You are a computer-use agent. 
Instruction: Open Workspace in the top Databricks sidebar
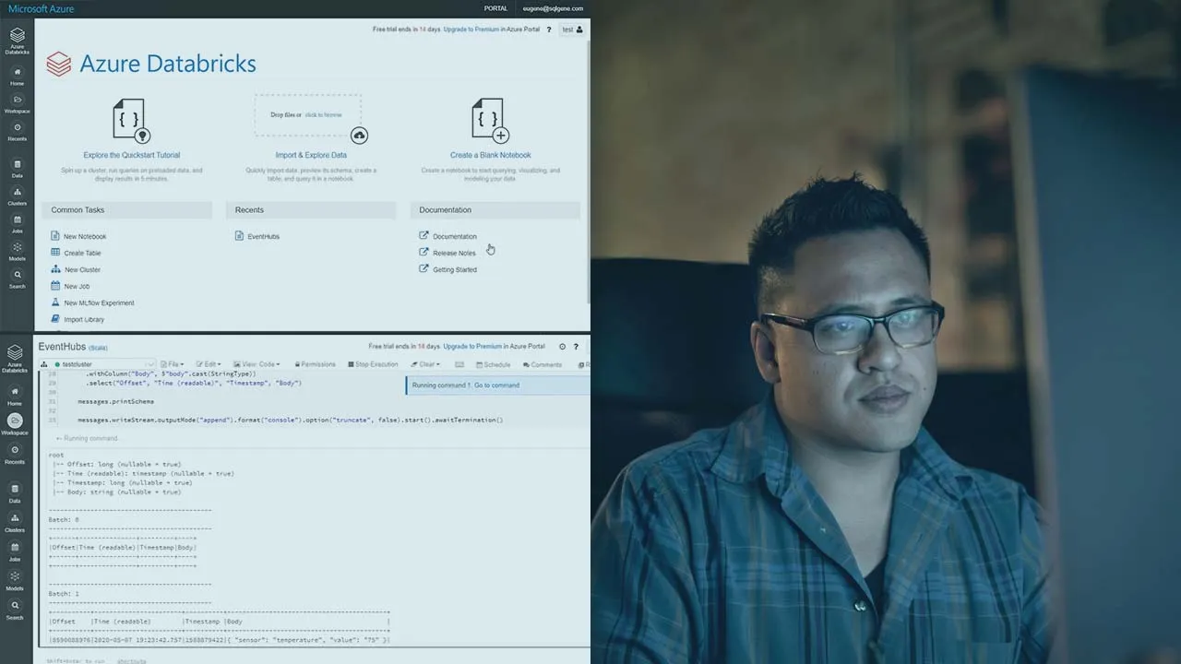point(17,103)
